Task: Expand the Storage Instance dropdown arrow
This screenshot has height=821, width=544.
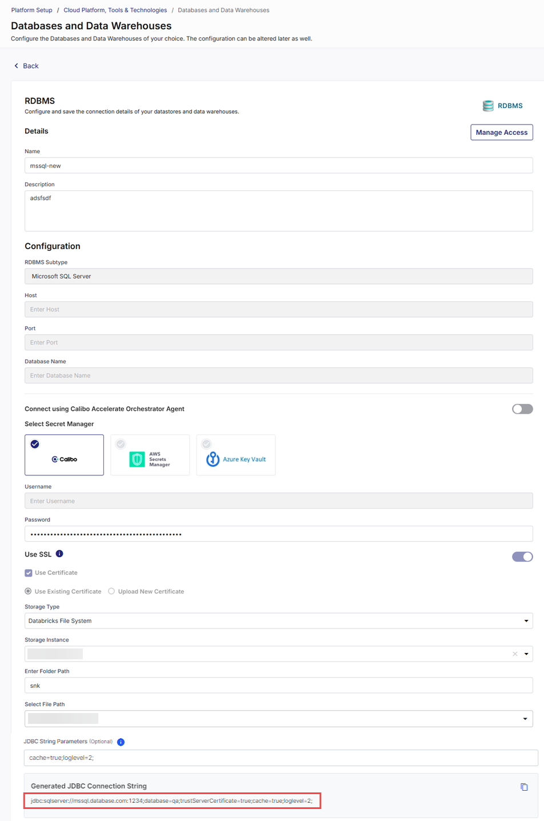Action: (526, 654)
